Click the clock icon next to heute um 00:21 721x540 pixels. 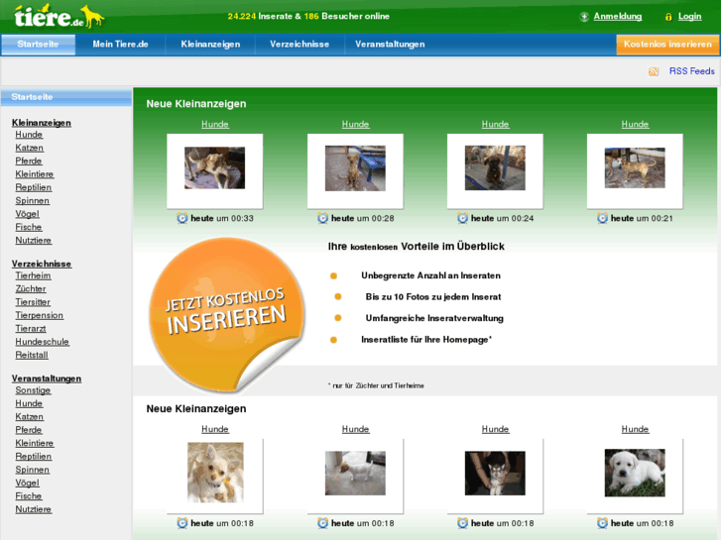602,218
